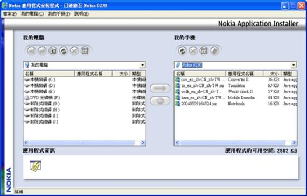307x196 pixels.
Task: Select the DVD drive (F:) icon
Action: click(27, 98)
